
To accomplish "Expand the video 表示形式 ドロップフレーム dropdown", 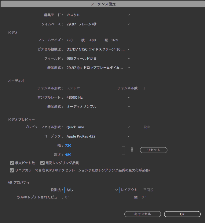I will pos(98,68).
